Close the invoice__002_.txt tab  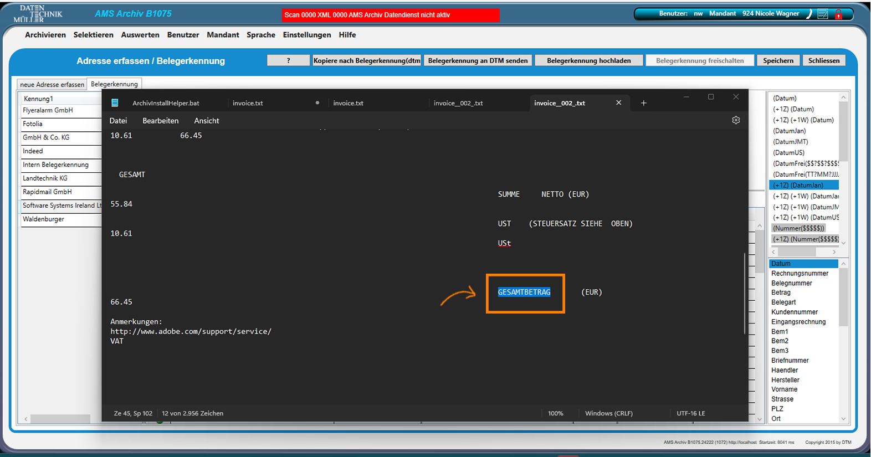click(619, 103)
